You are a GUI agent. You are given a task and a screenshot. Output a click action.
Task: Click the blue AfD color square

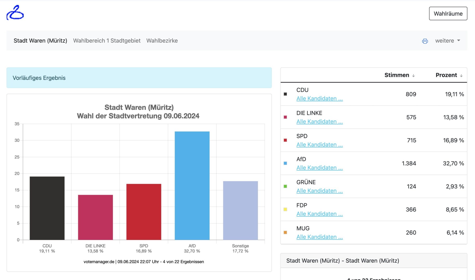(285, 163)
